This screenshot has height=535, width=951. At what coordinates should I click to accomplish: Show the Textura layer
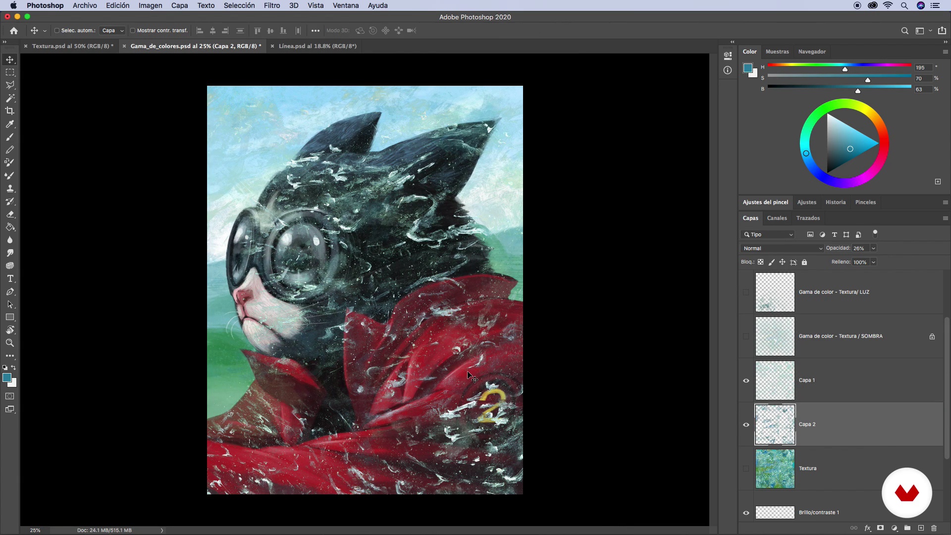(x=746, y=469)
